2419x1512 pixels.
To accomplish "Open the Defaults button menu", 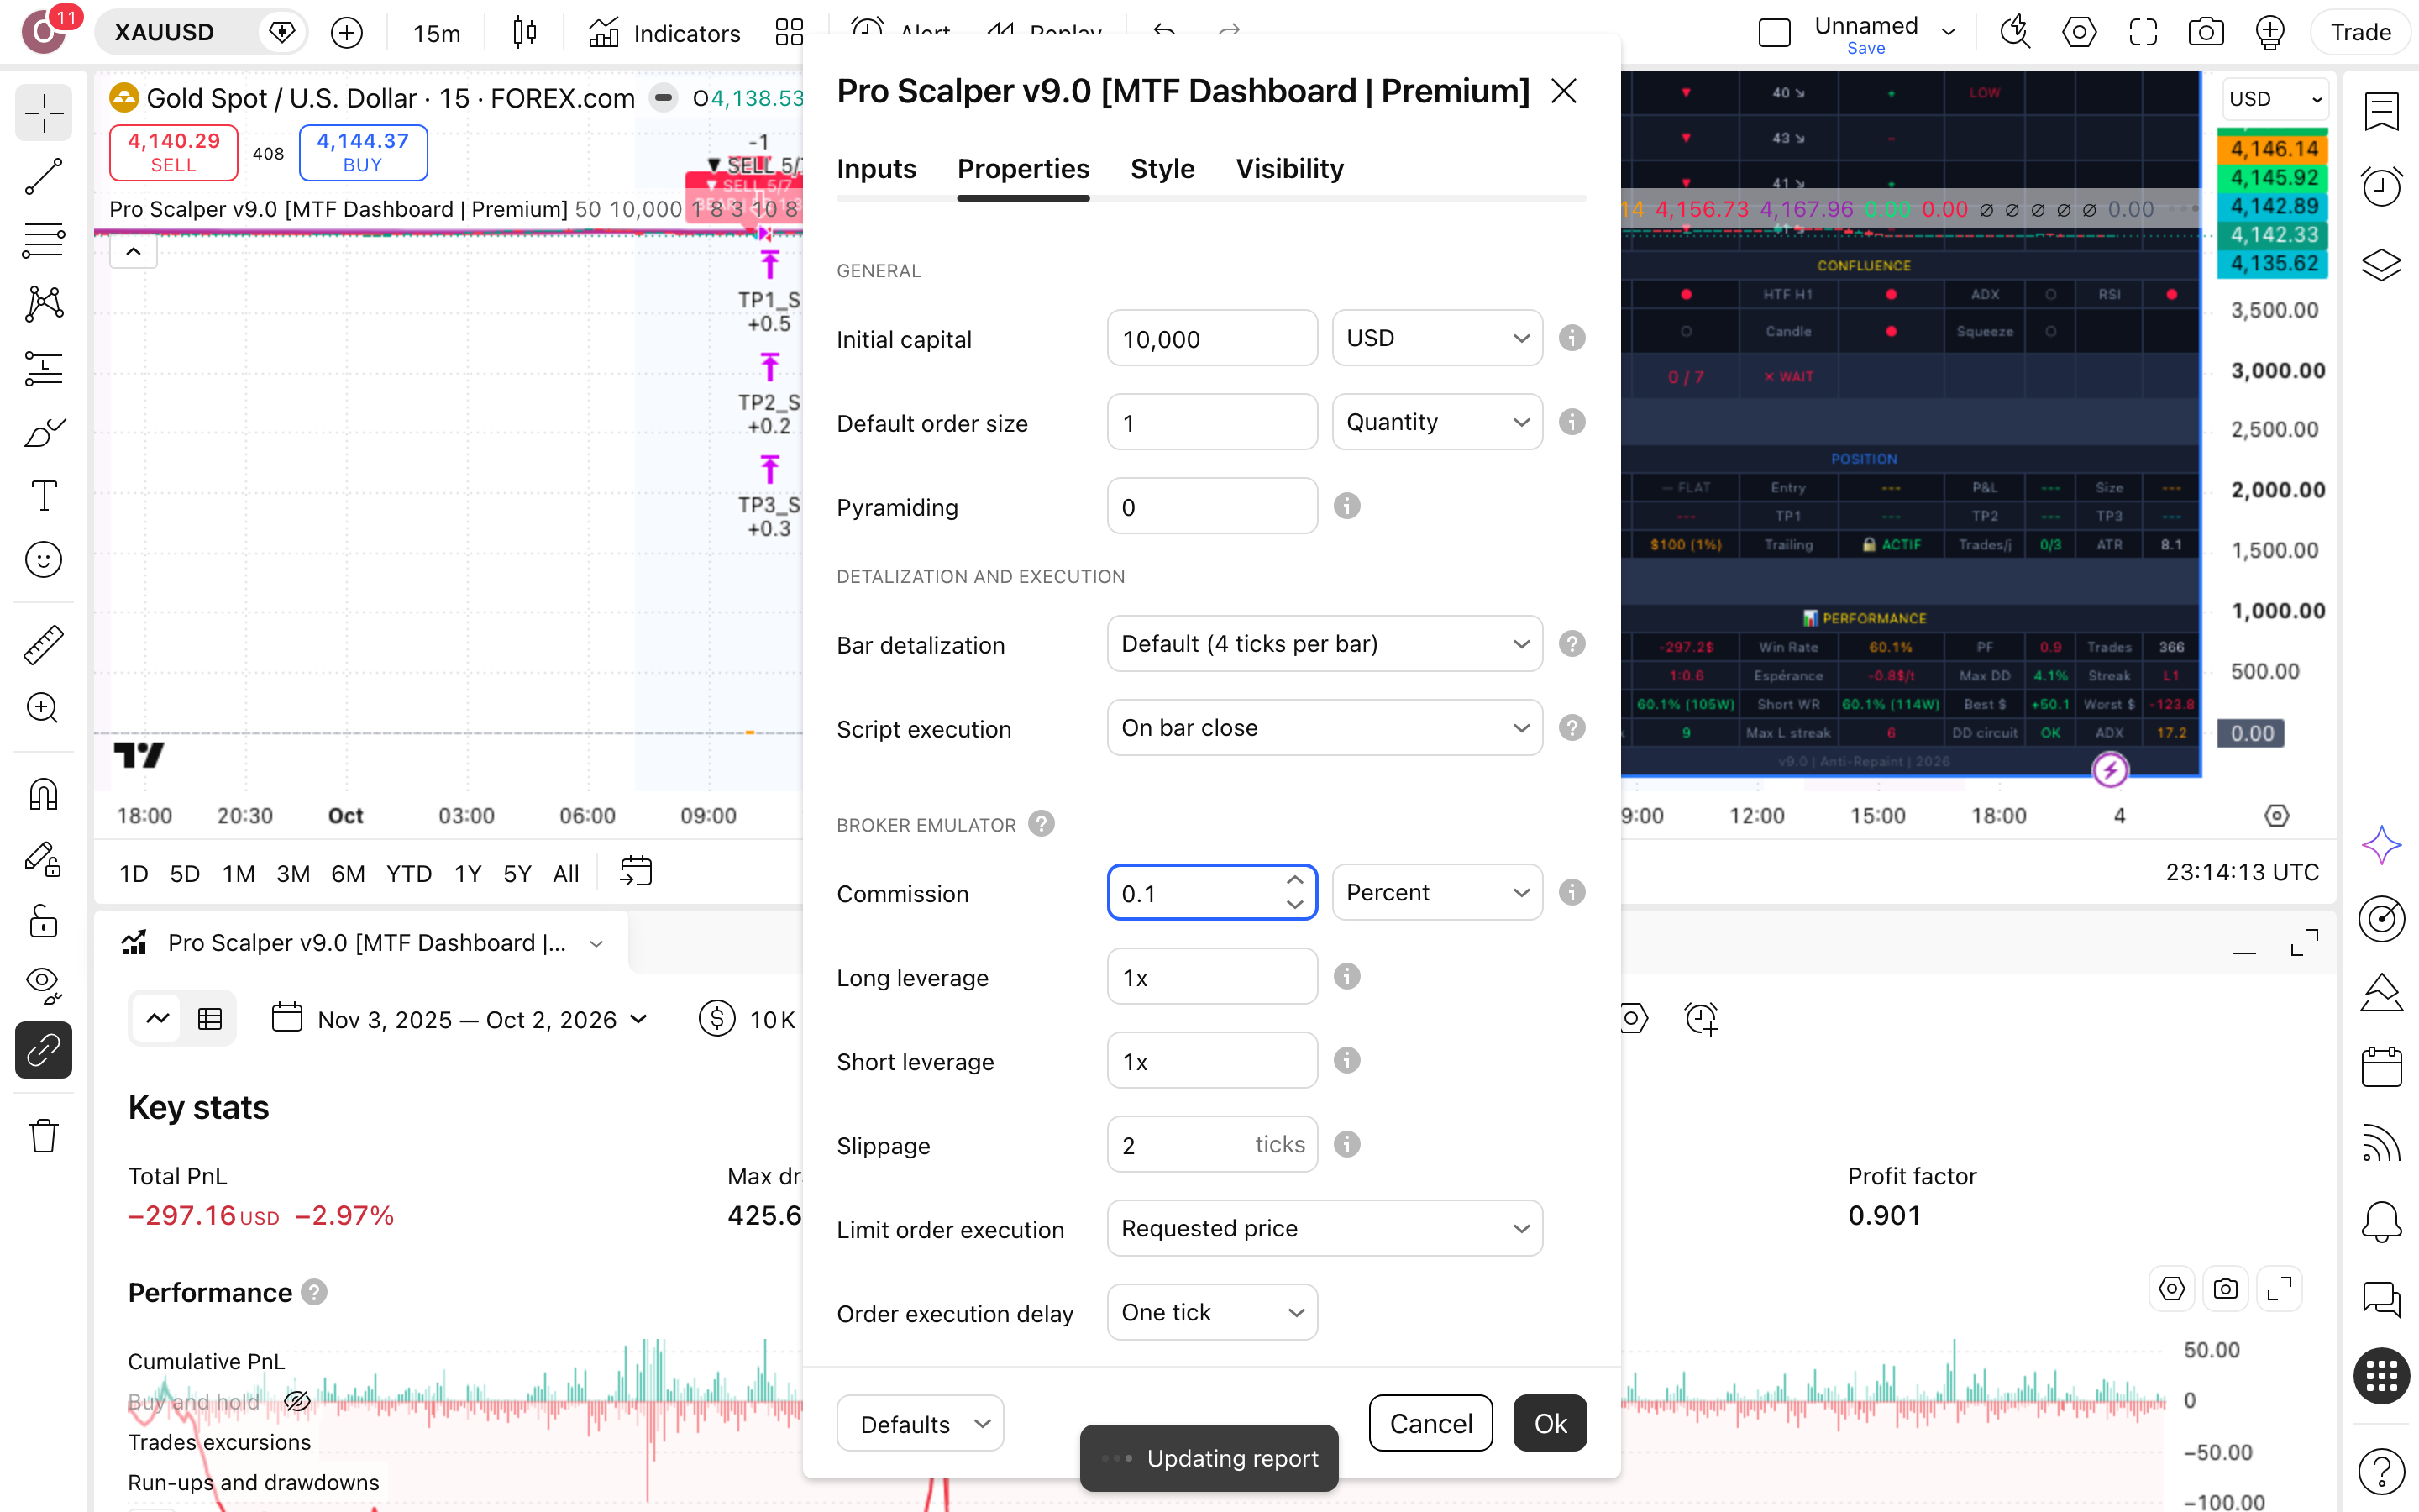I will (920, 1423).
